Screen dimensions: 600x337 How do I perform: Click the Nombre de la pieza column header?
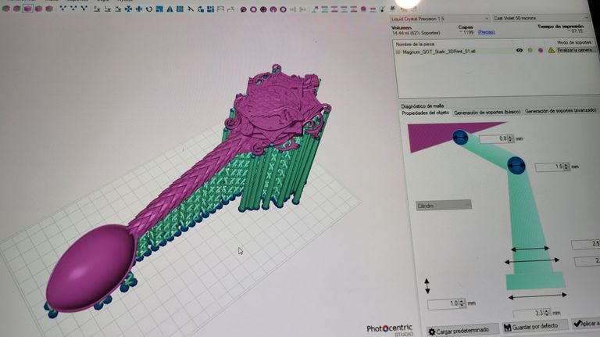pos(415,44)
